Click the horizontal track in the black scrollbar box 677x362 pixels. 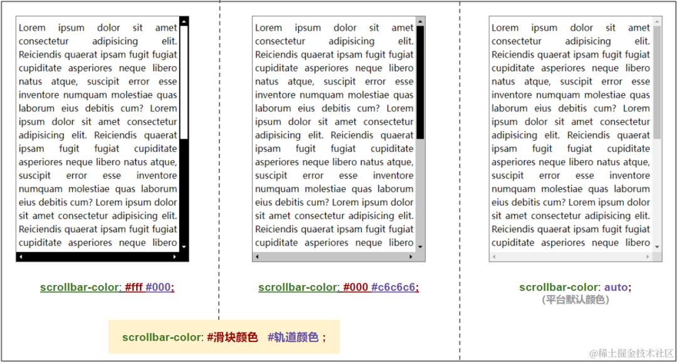point(98,257)
